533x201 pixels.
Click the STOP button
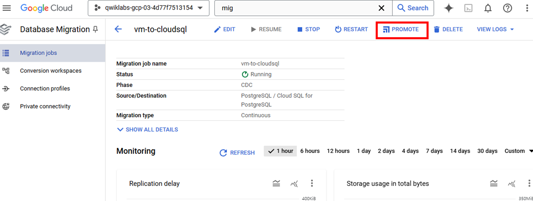coord(308,29)
